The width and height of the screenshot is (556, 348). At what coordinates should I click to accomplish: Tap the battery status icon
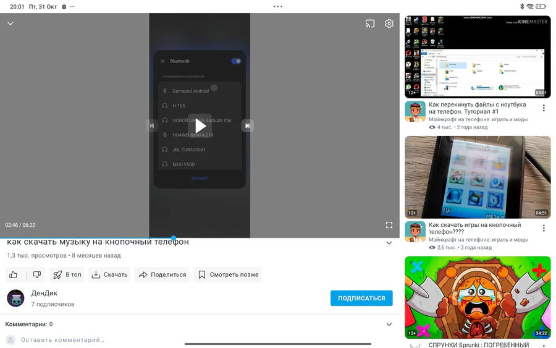click(x=541, y=6)
